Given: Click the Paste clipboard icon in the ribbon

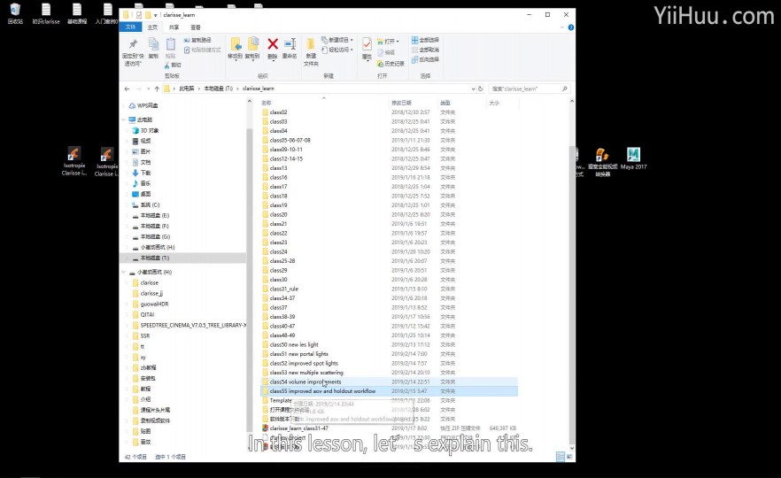Looking at the screenshot, I should click(170, 44).
